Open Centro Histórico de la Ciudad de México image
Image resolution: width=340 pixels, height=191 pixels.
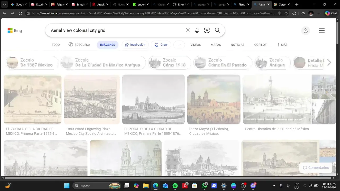click(277, 99)
